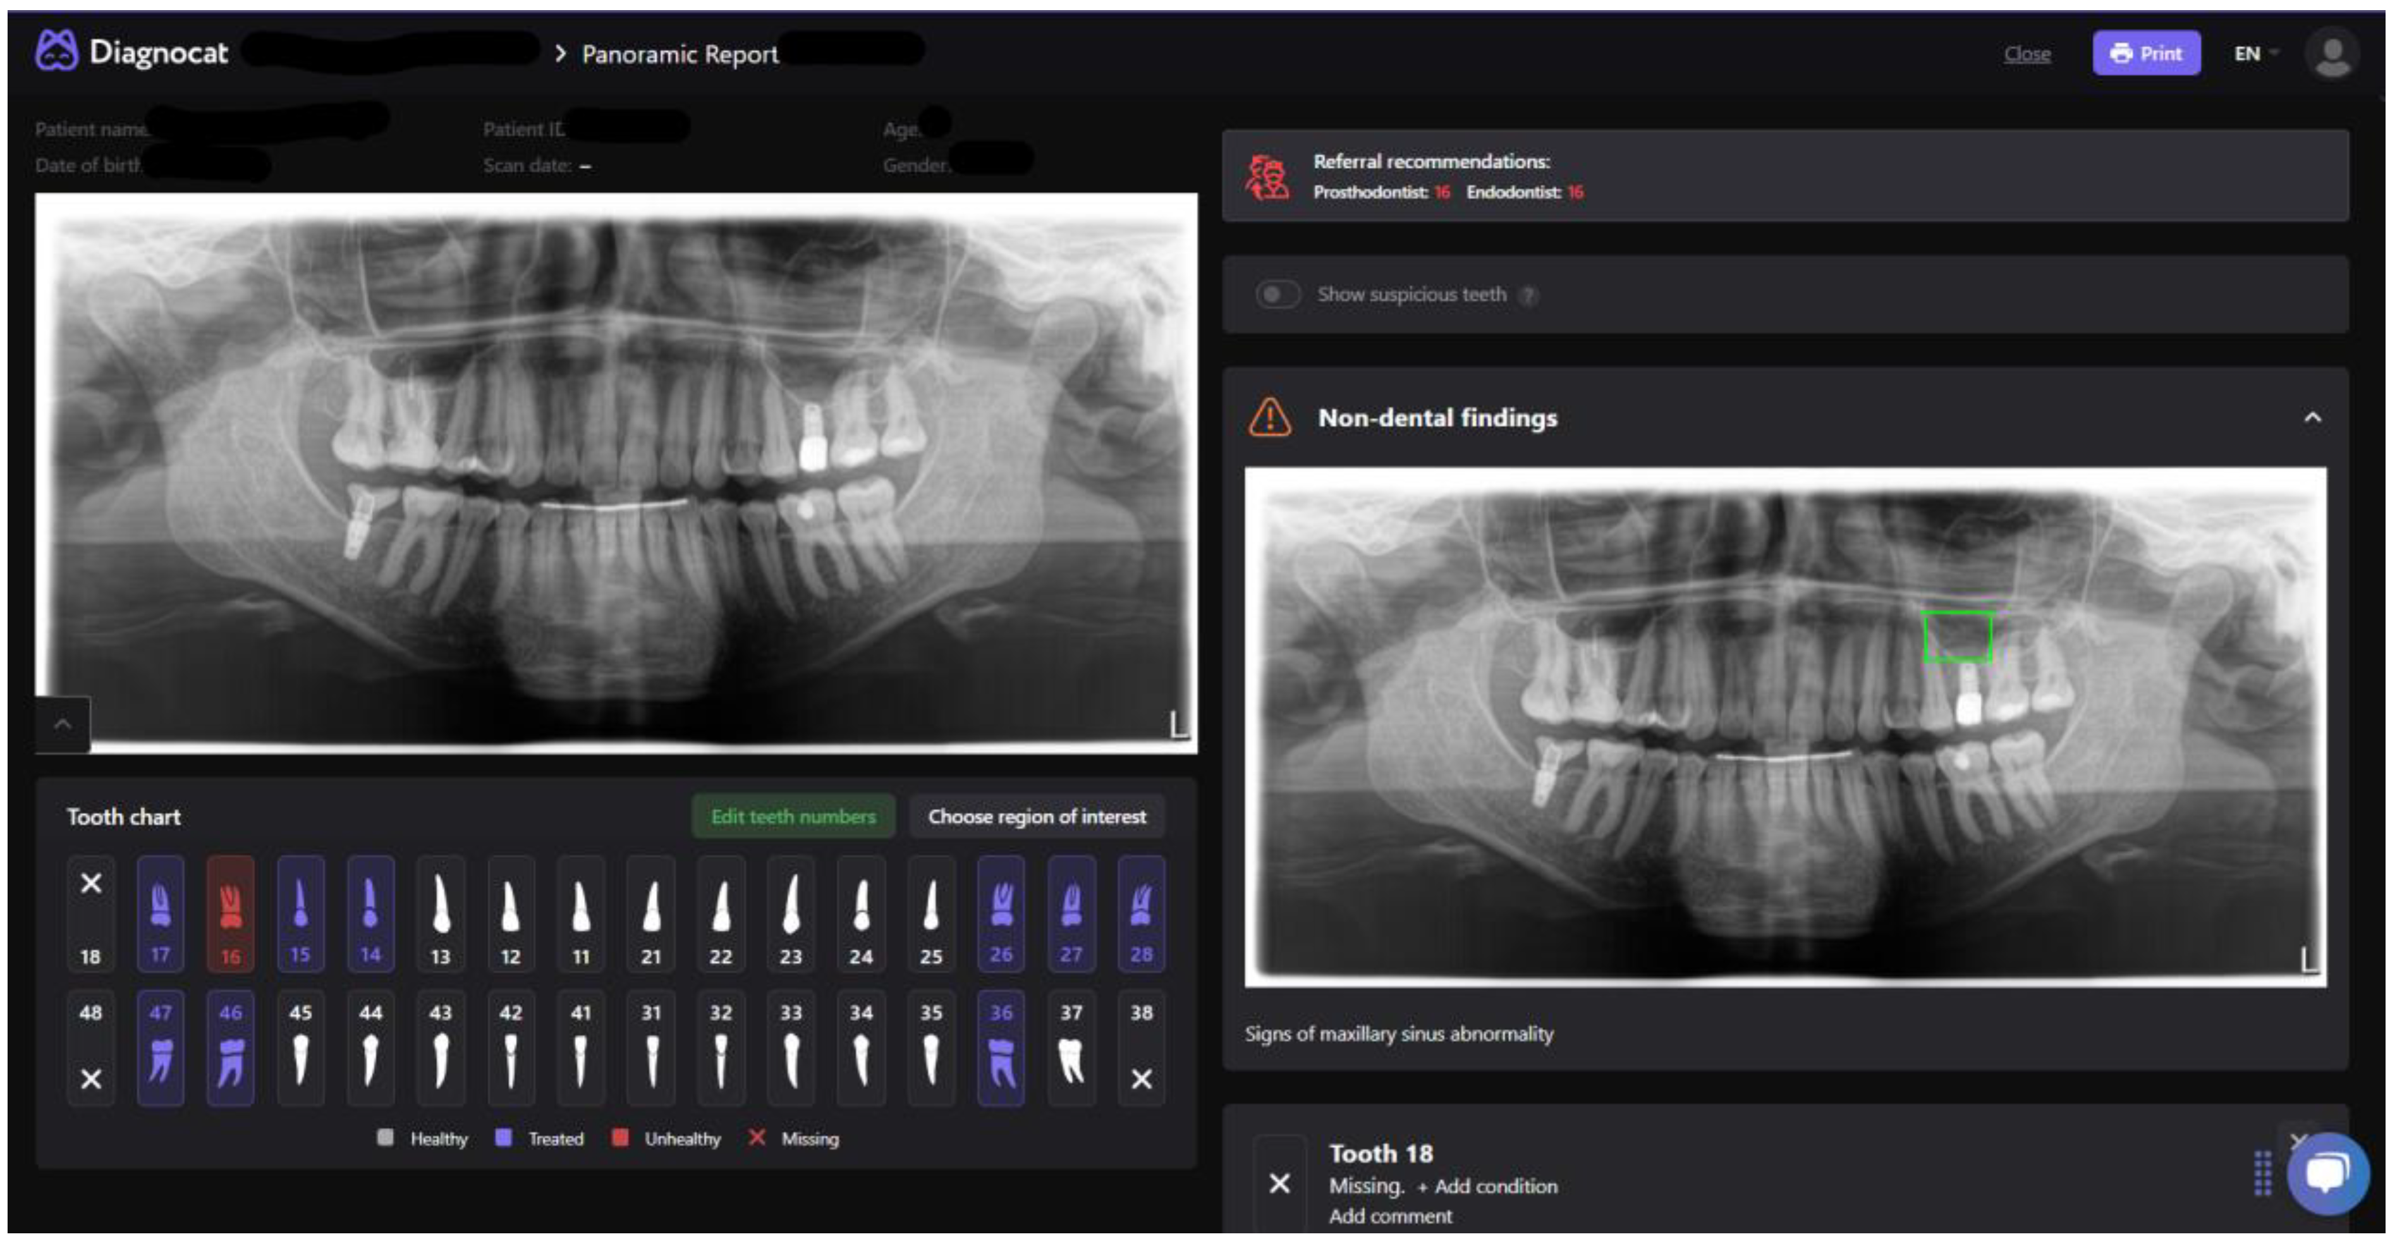The width and height of the screenshot is (2402, 1251).
Task: Click the drag handle on Tooth 18 card
Action: pyautogui.click(x=2262, y=1173)
